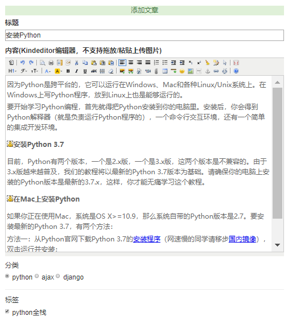Screen dimensions: 288x320
Task: Open the text color picker
Action: (47, 71)
